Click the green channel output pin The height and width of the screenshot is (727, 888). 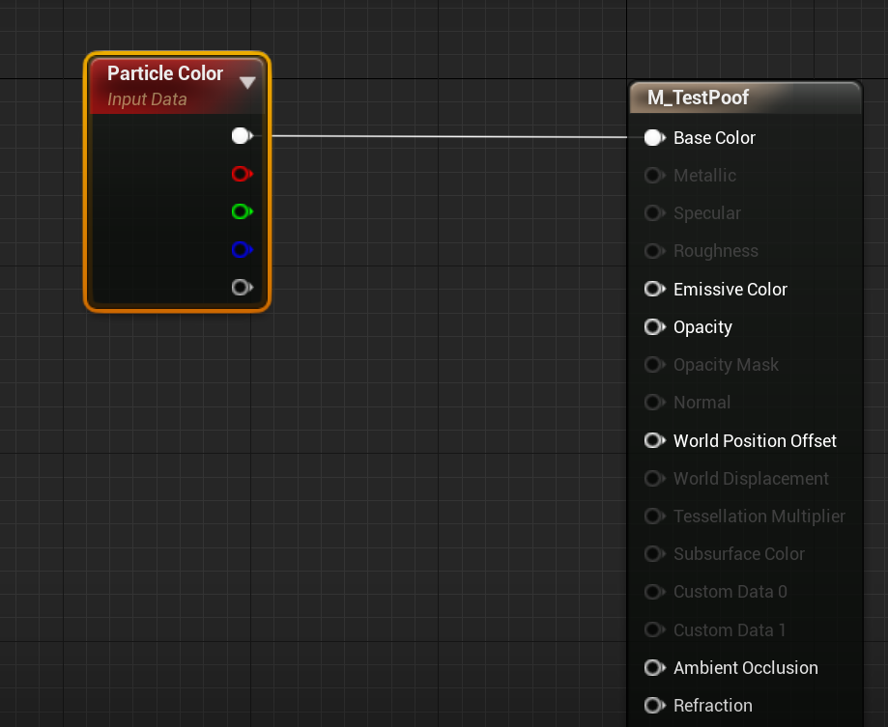242,211
